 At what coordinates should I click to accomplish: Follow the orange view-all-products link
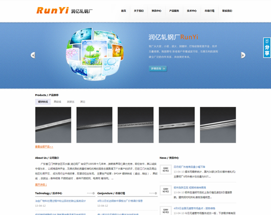point(44,147)
